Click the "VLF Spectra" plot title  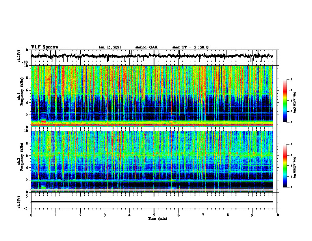coord(45,47)
